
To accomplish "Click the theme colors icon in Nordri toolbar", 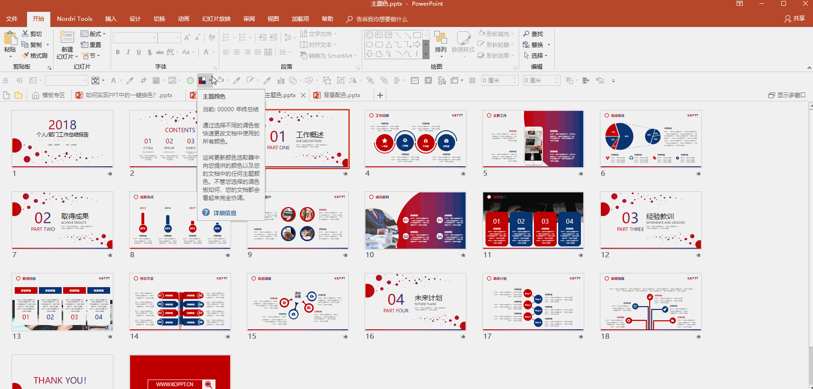I will click(x=202, y=81).
